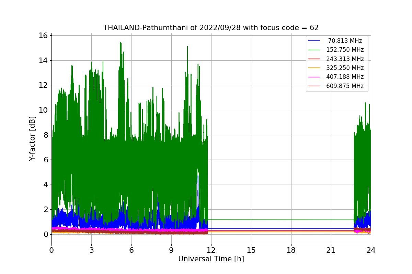Click the brown legend line for 609.875 MHz
412x274 pixels.
(314, 86)
